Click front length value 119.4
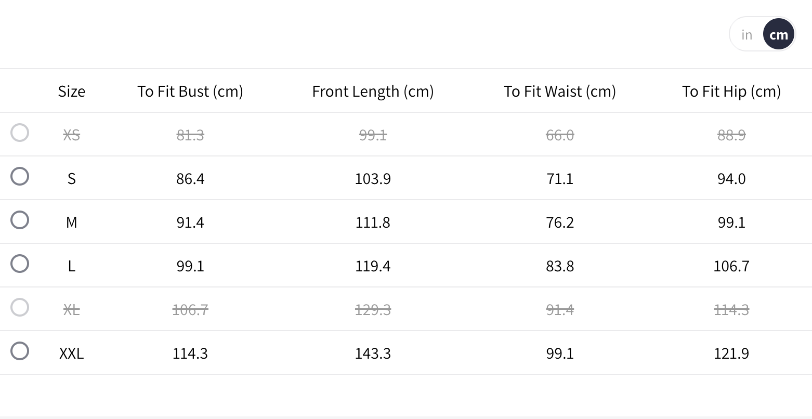 pyautogui.click(x=373, y=266)
